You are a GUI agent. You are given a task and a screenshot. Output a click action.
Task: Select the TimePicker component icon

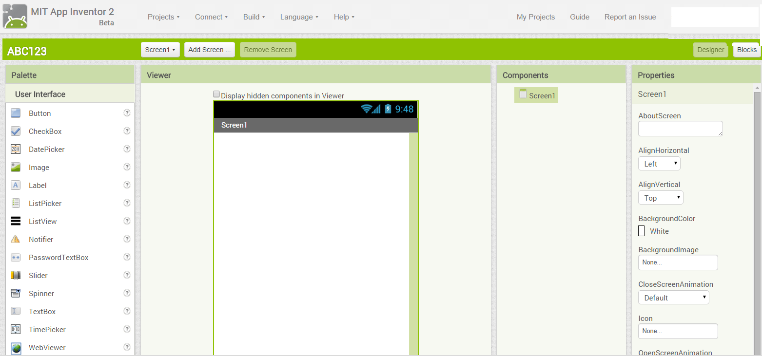pyautogui.click(x=16, y=329)
